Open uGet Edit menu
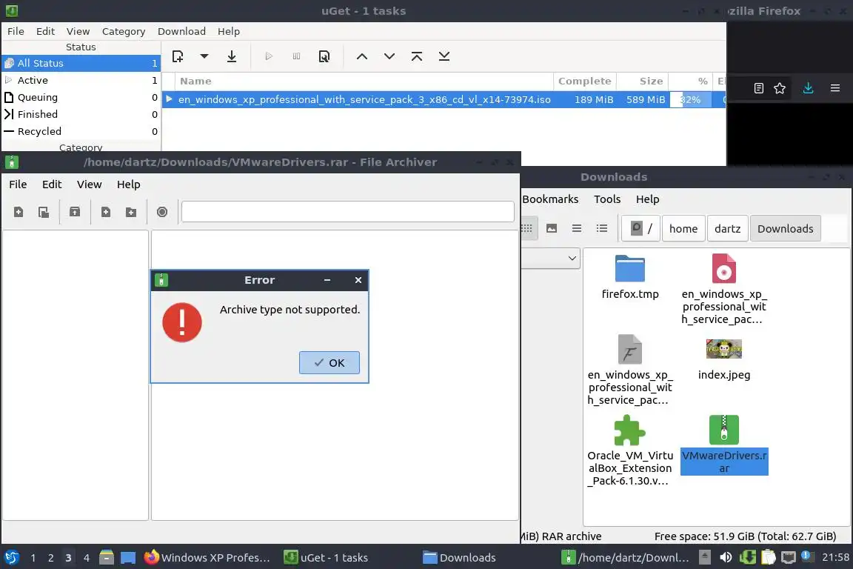 [x=45, y=32]
